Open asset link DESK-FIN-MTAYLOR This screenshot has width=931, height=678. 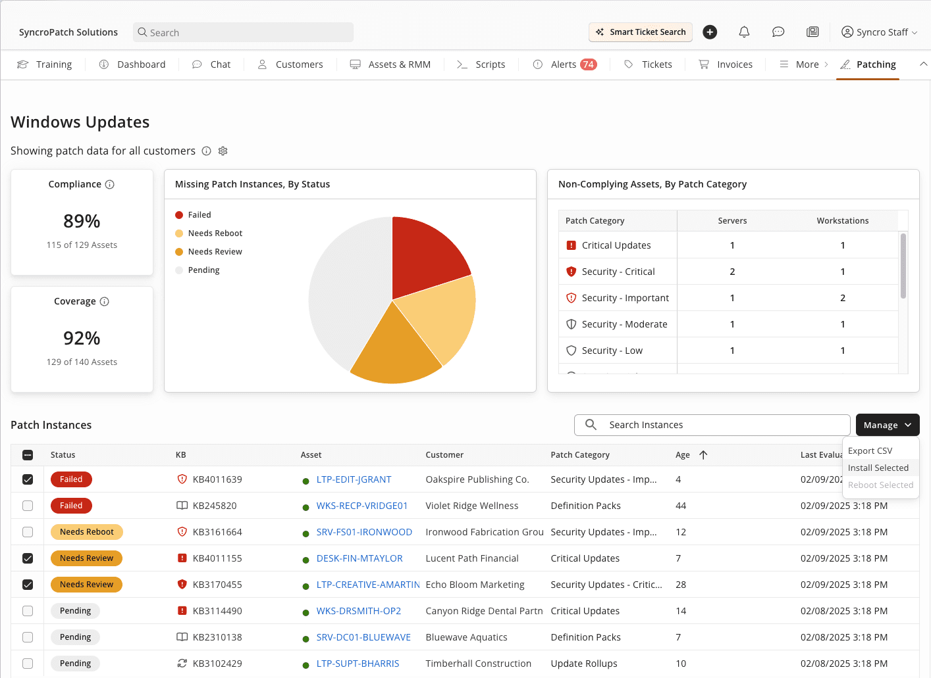point(359,558)
